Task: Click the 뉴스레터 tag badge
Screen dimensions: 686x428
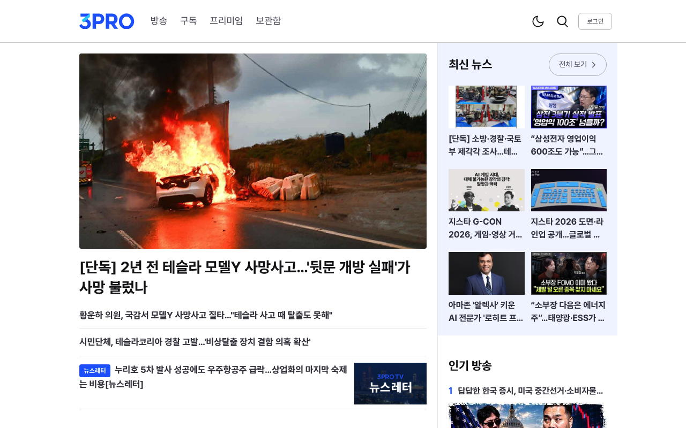Action: [95, 371]
